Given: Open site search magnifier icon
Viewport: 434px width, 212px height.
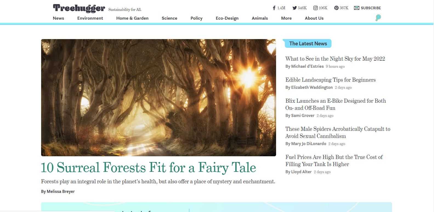Looking at the screenshot, I should (378, 18).
